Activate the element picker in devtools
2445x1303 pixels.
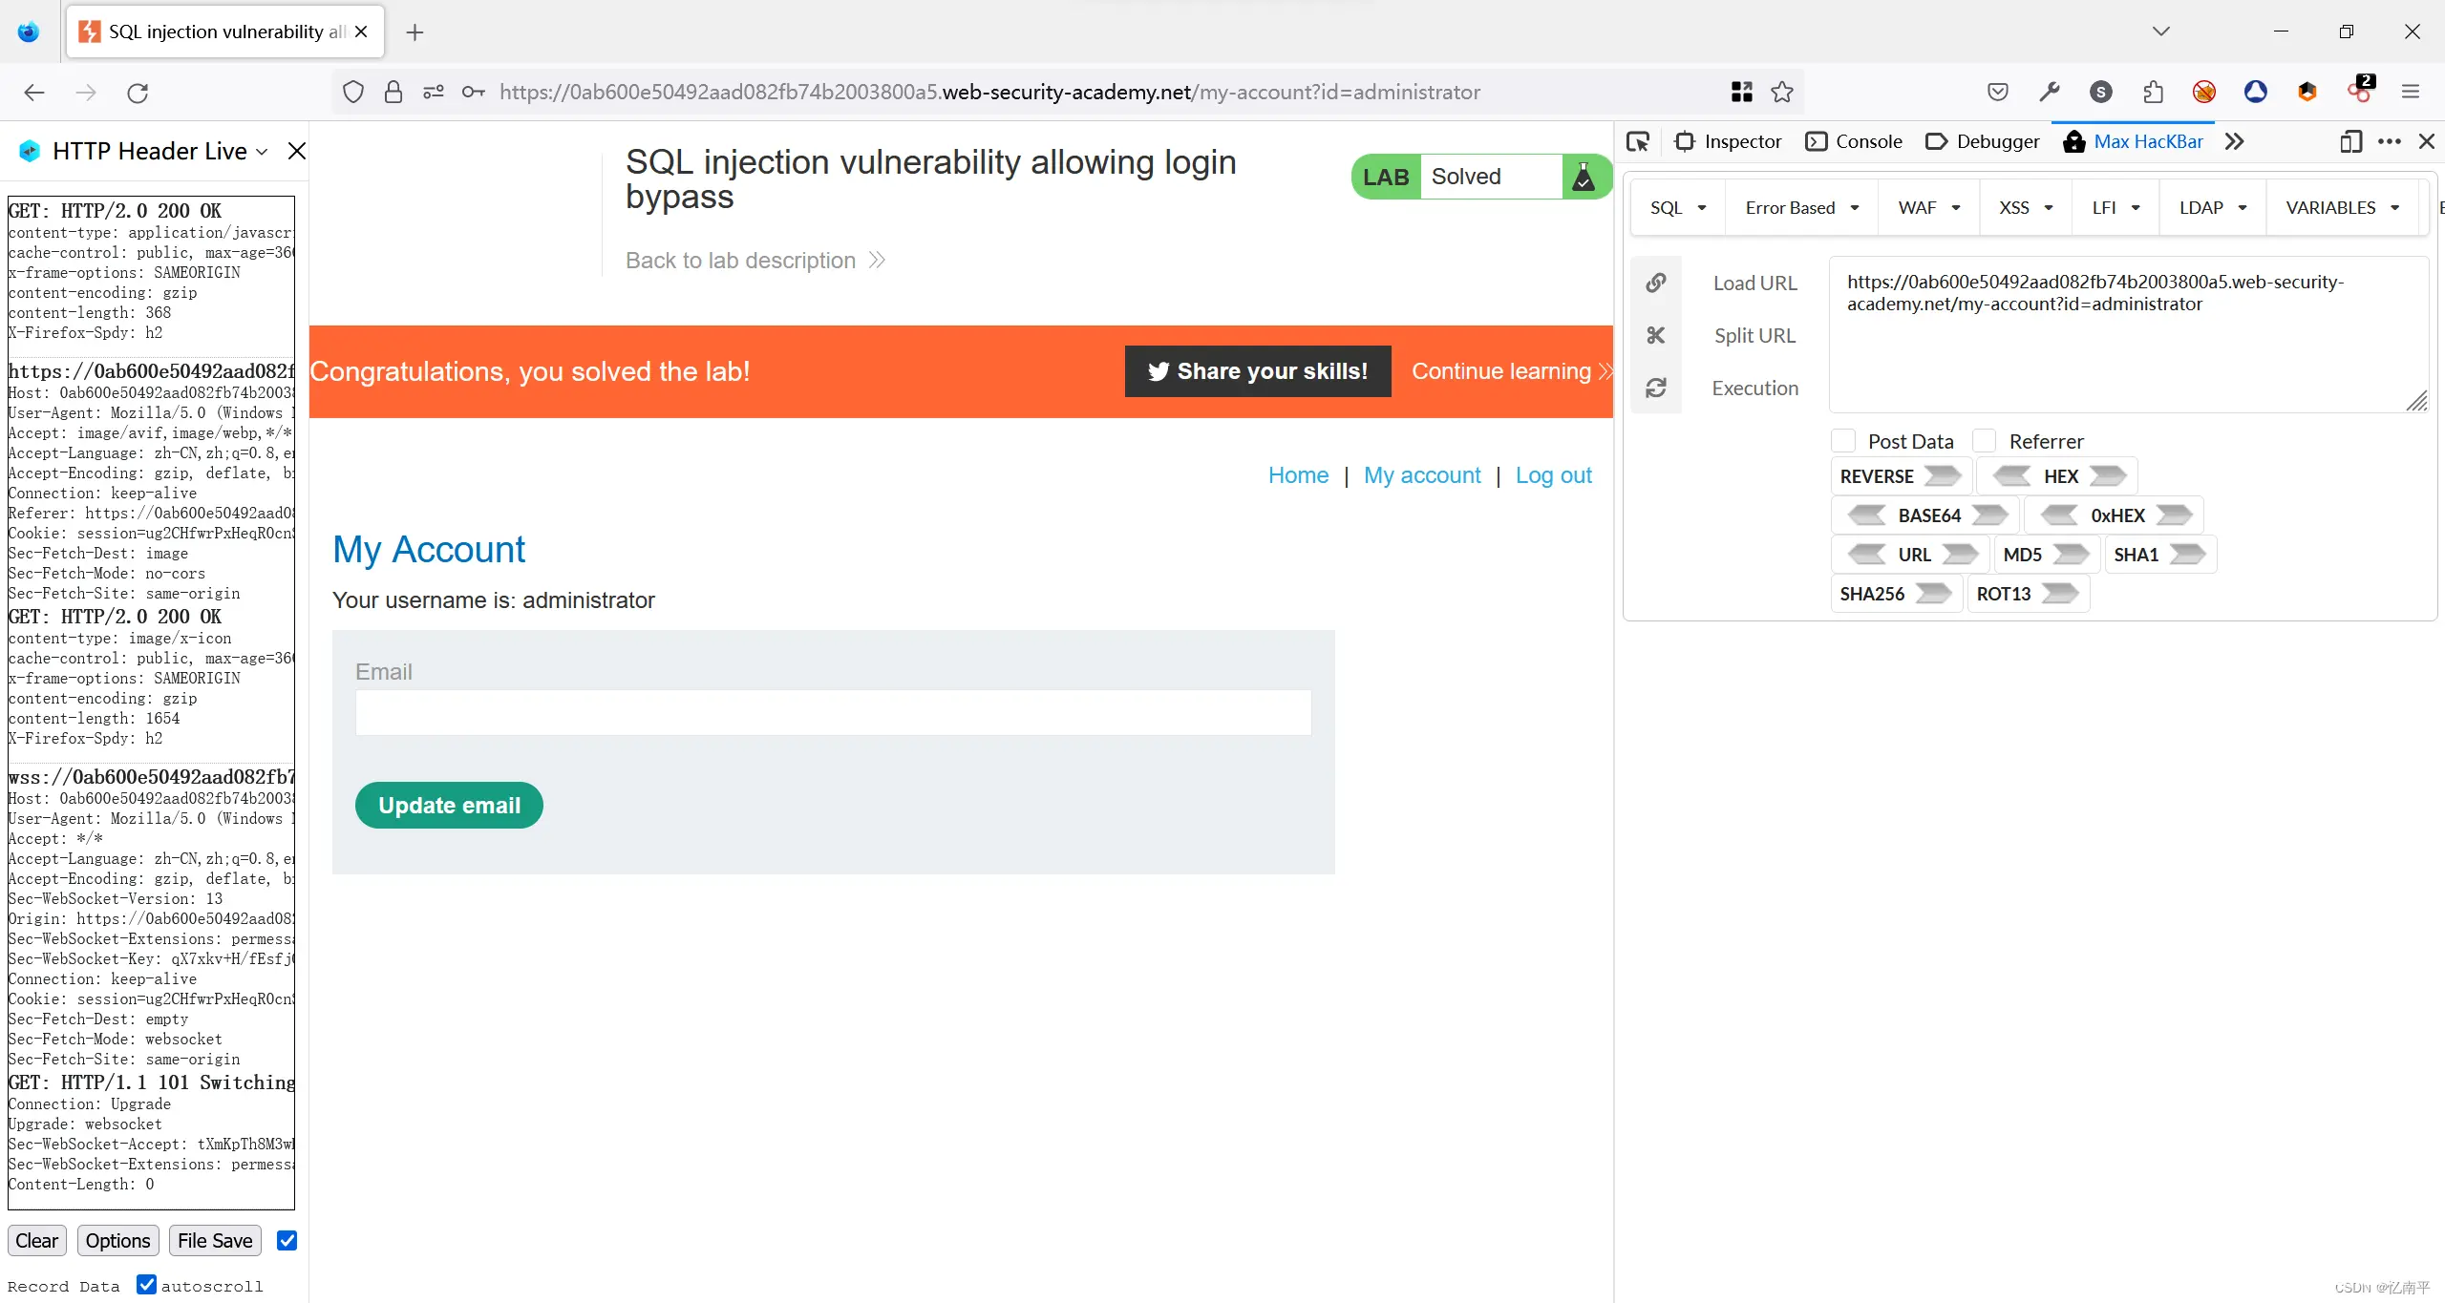[x=1638, y=141]
